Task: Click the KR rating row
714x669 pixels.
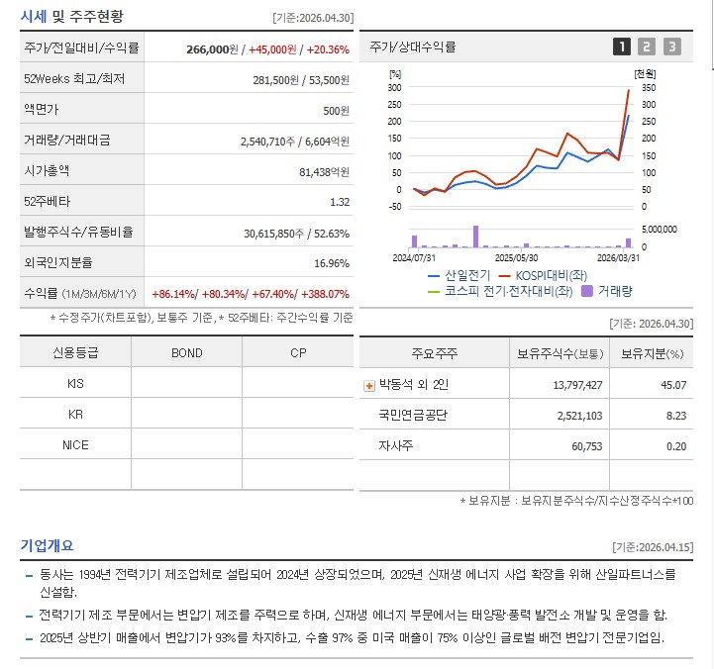Action: click(x=187, y=414)
